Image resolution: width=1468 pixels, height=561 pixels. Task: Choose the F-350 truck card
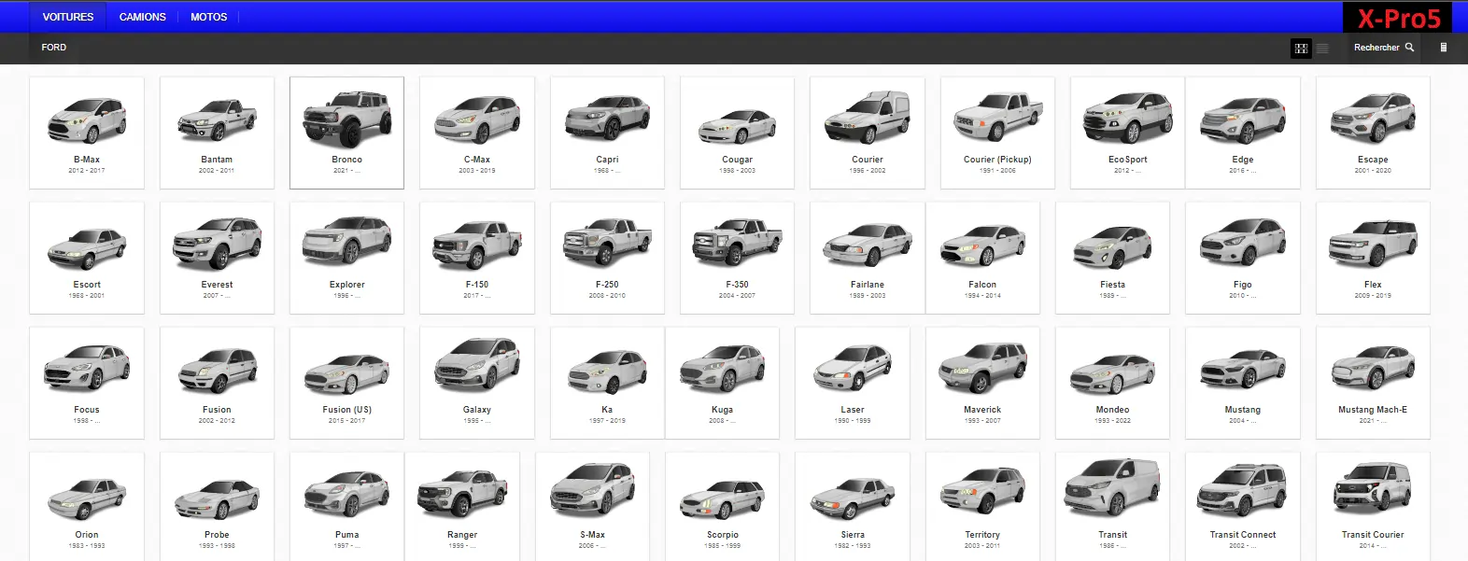[737, 258]
